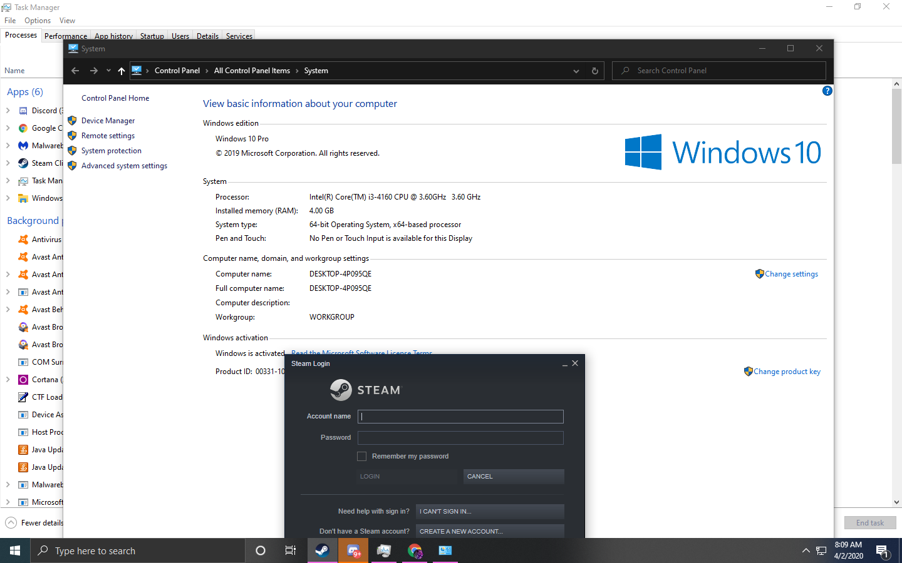Click CANCEL in Steam Login
Screen dimensions: 902x563
(x=514, y=477)
